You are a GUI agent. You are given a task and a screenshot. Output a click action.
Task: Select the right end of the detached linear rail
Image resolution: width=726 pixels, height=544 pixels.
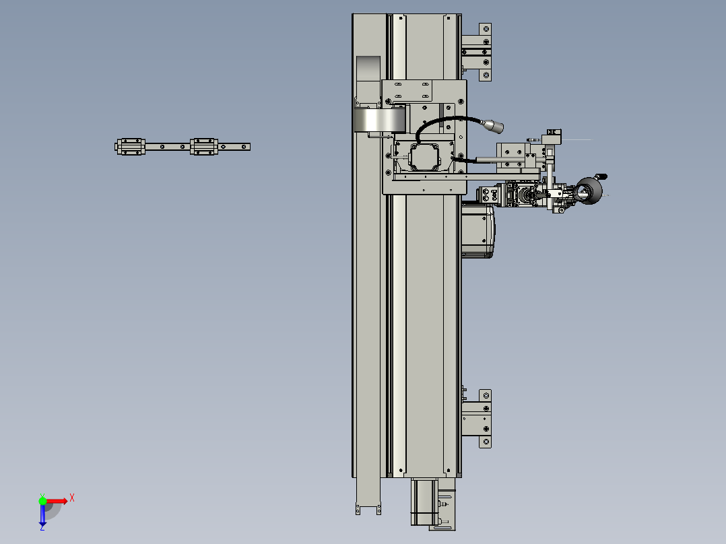coord(234,147)
